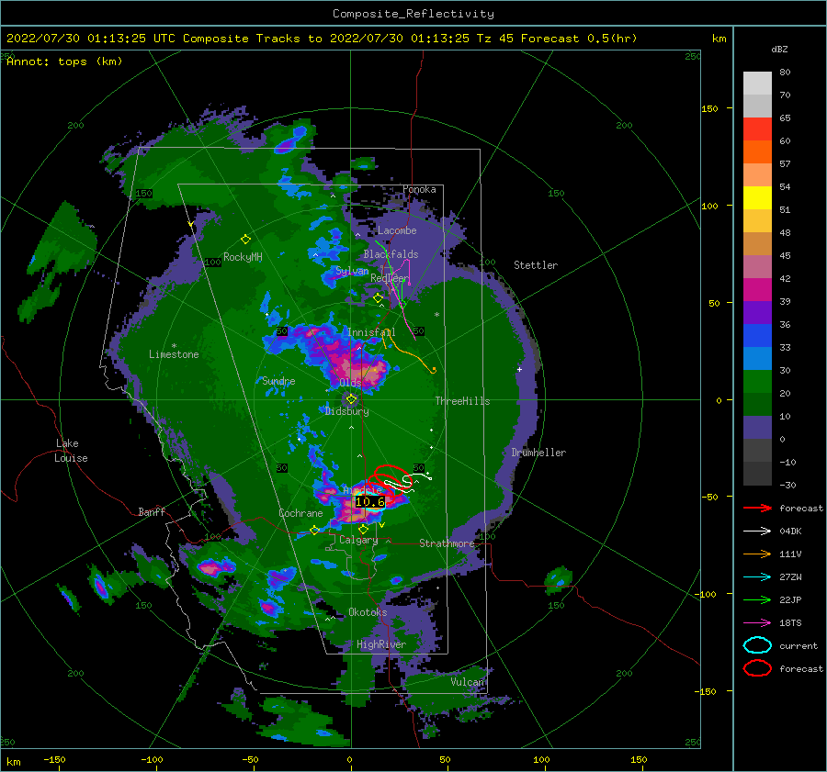The width and height of the screenshot is (827, 772).
Task: Click the Ponoka city label
Action: click(x=419, y=189)
